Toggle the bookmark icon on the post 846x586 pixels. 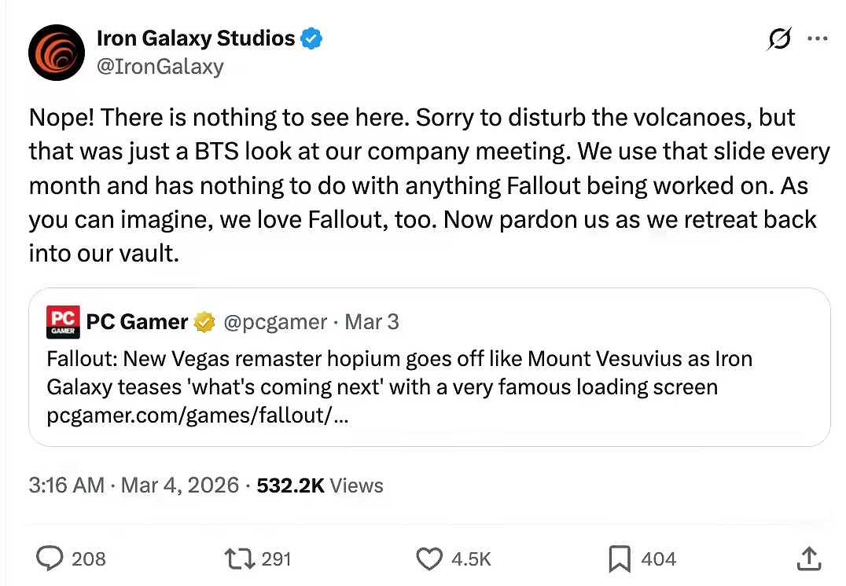pyautogui.click(x=619, y=559)
